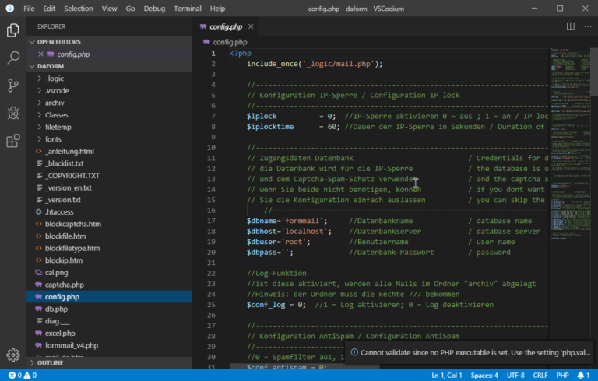Open the editor More Actions ellipsis

point(588,26)
